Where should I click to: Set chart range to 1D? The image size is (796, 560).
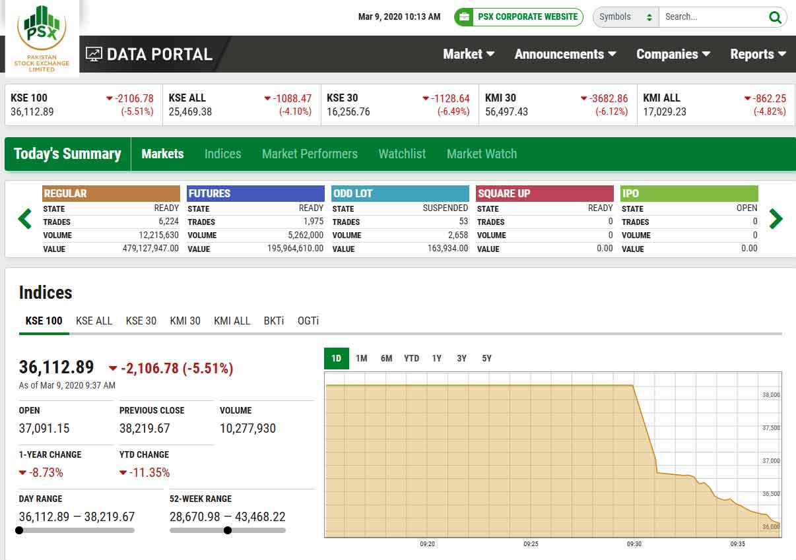click(336, 358)
